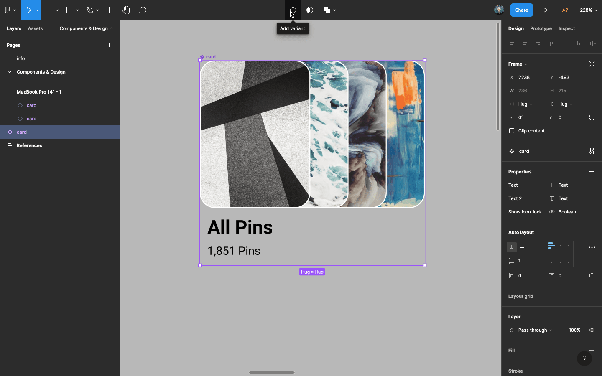Select the highlighted card component set layer
Image resolution: width=602 pixels, height=376 pixels.
tap(60, 132)
